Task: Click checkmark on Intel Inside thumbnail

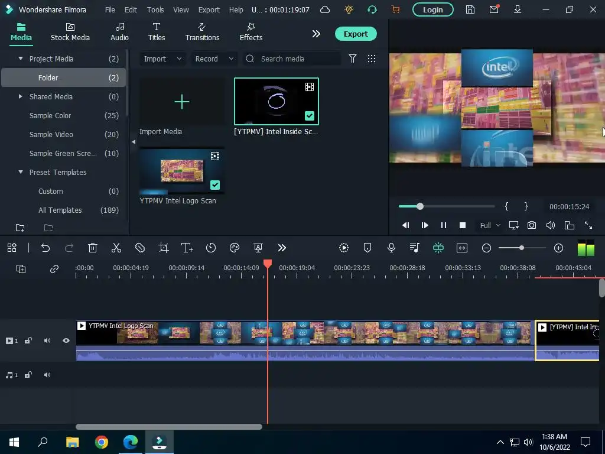Action: 310,116
